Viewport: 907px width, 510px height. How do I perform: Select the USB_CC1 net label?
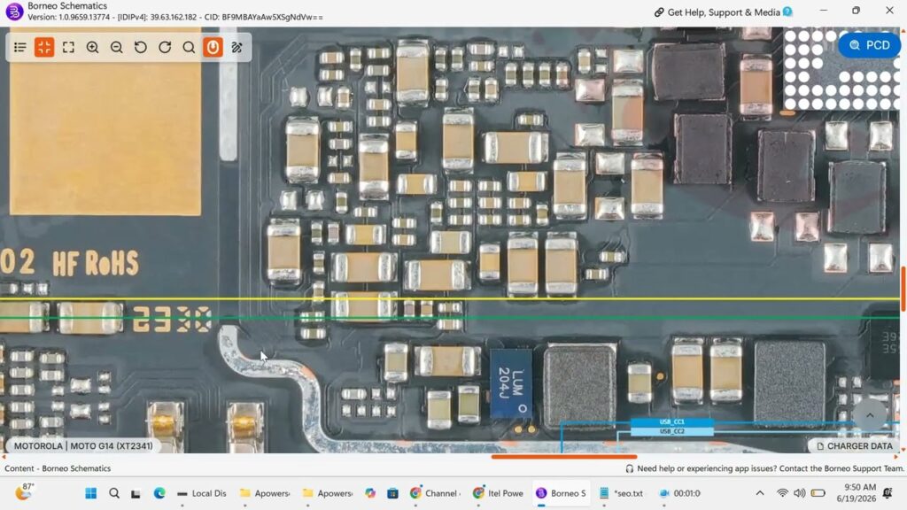[x=671, y=422]
